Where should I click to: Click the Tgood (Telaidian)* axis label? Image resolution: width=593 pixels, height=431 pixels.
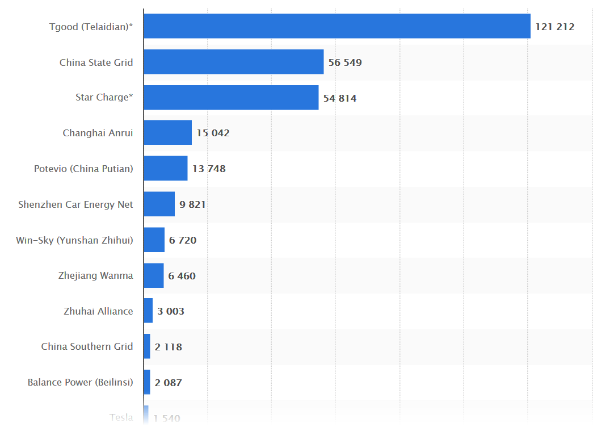[91, 27]
